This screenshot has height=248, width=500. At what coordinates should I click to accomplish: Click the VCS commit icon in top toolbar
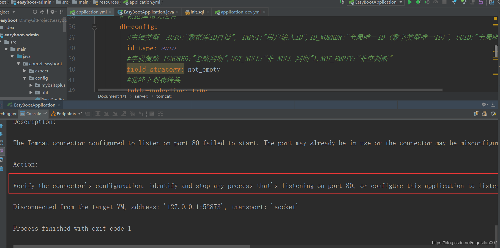pos(464,2)
